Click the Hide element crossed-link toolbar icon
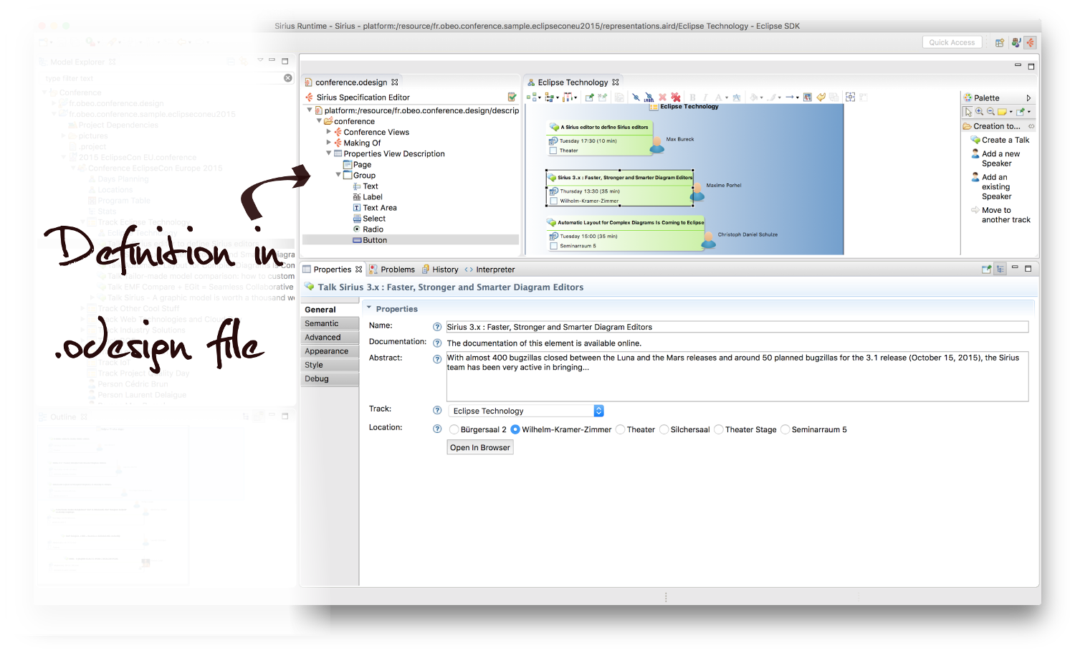Screen dimensions: 1075x653 [636, 97]
